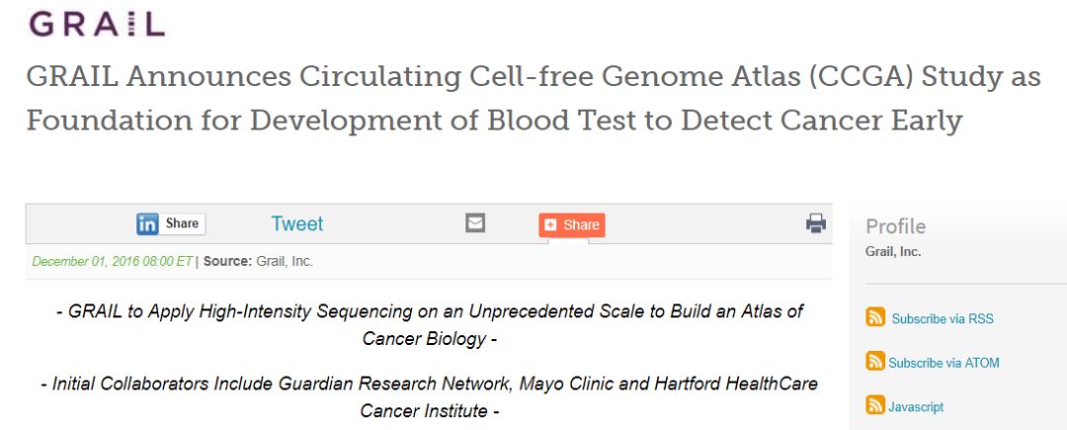The image size is (1067, 430).
Task: Click Grail, Inc. under the Profile heading
Action: pos(893,252)
